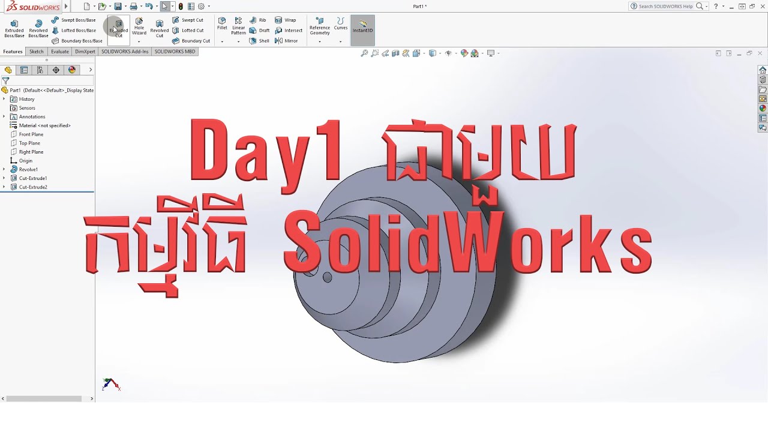Select the Boundary Cut tool
Viewport: 768px width, 432px height.
[x=191, y=41]
